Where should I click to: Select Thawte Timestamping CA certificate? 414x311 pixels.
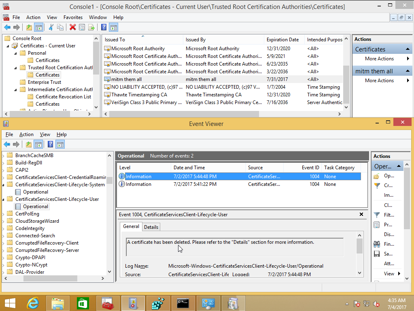click(223, 95)
